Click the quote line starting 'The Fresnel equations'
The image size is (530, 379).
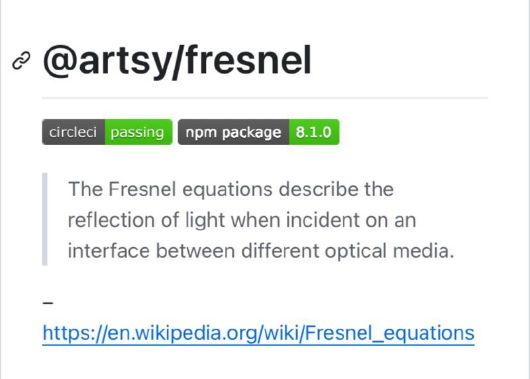point(231,189)
